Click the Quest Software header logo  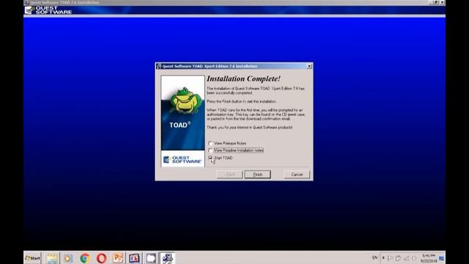click(48, 10)
